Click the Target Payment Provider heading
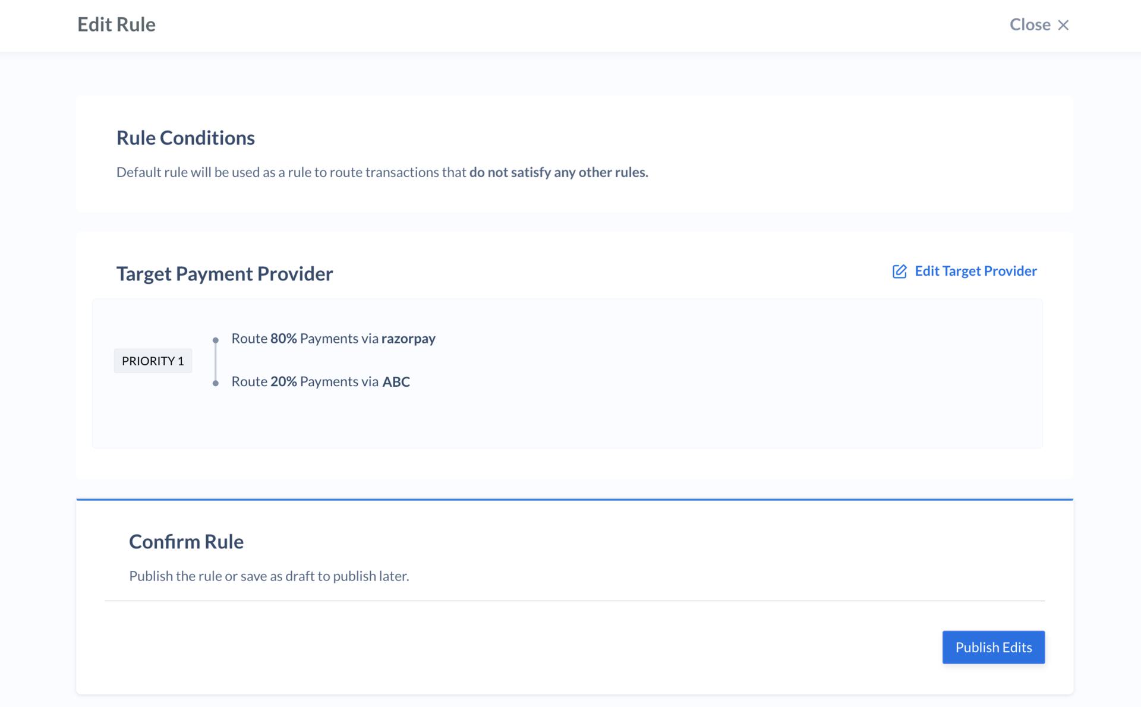1141x707 pixels. click(x=225, y=274)
